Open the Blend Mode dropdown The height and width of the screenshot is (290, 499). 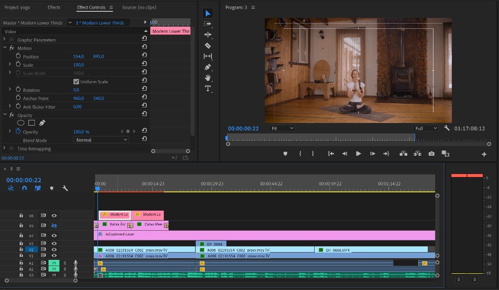point(101,140)
